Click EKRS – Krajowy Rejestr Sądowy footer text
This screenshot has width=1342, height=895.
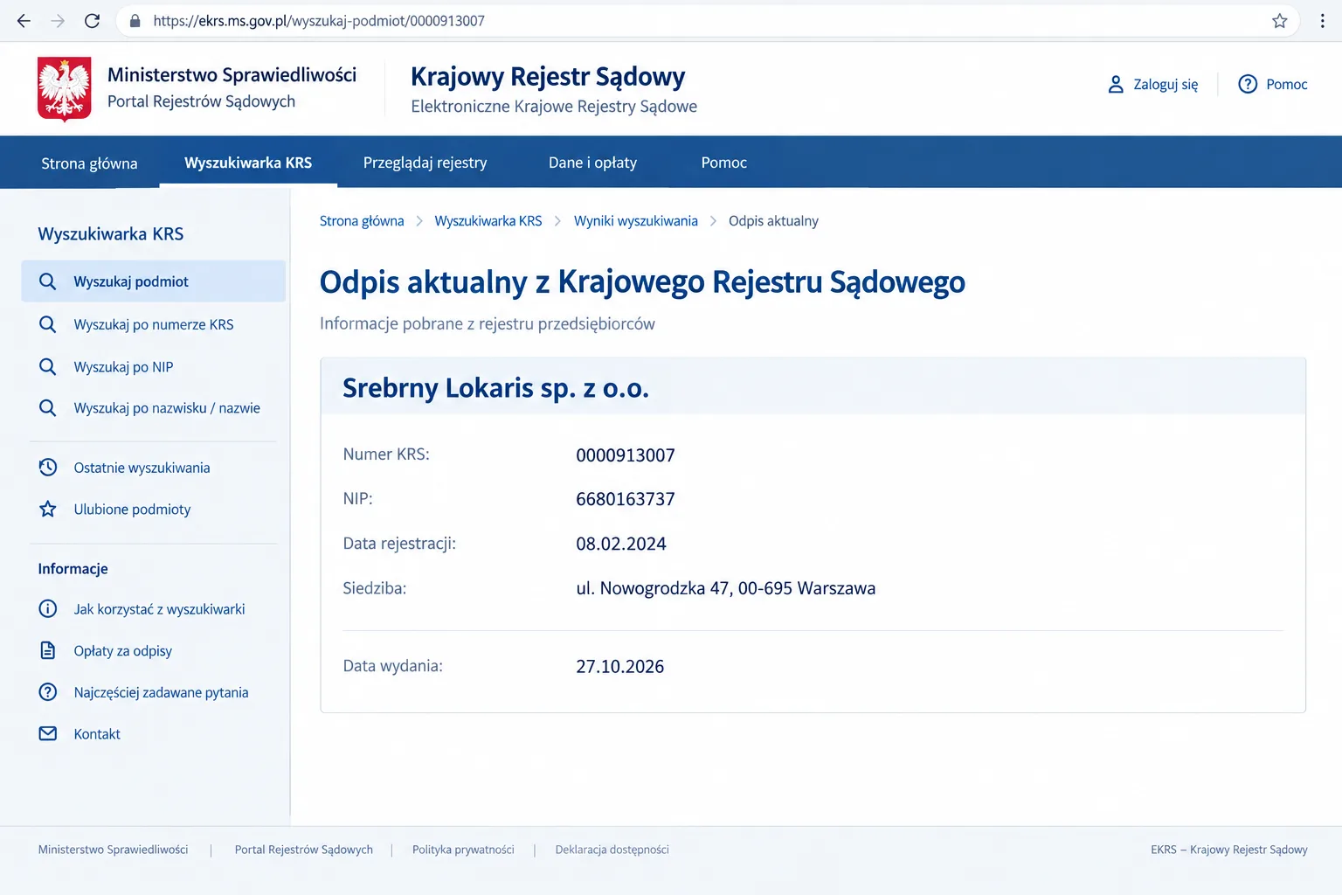[1228, 850]
